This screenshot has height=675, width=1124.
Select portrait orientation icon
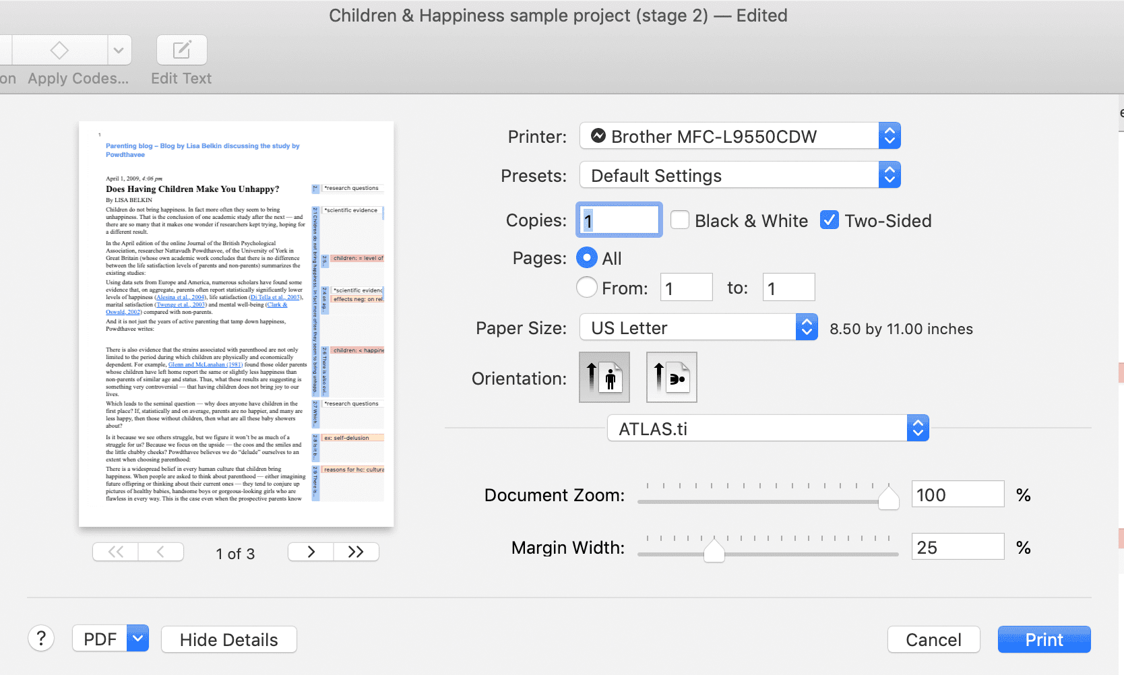click(x=604, y=377)
